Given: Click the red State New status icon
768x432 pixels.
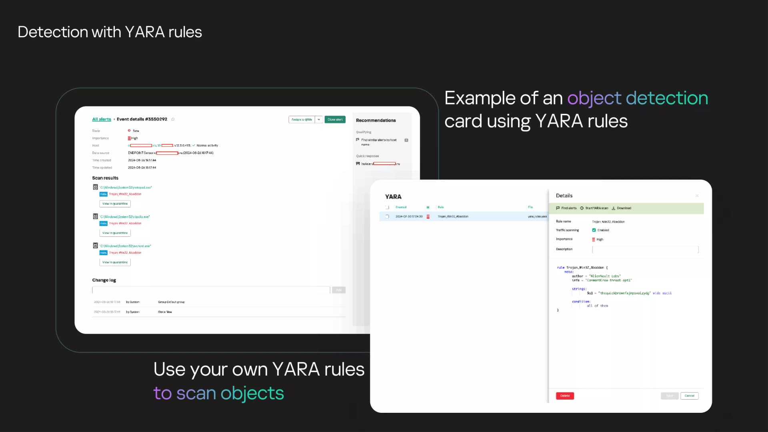Looking at the screenshot, I should click(x=129, y=130).
